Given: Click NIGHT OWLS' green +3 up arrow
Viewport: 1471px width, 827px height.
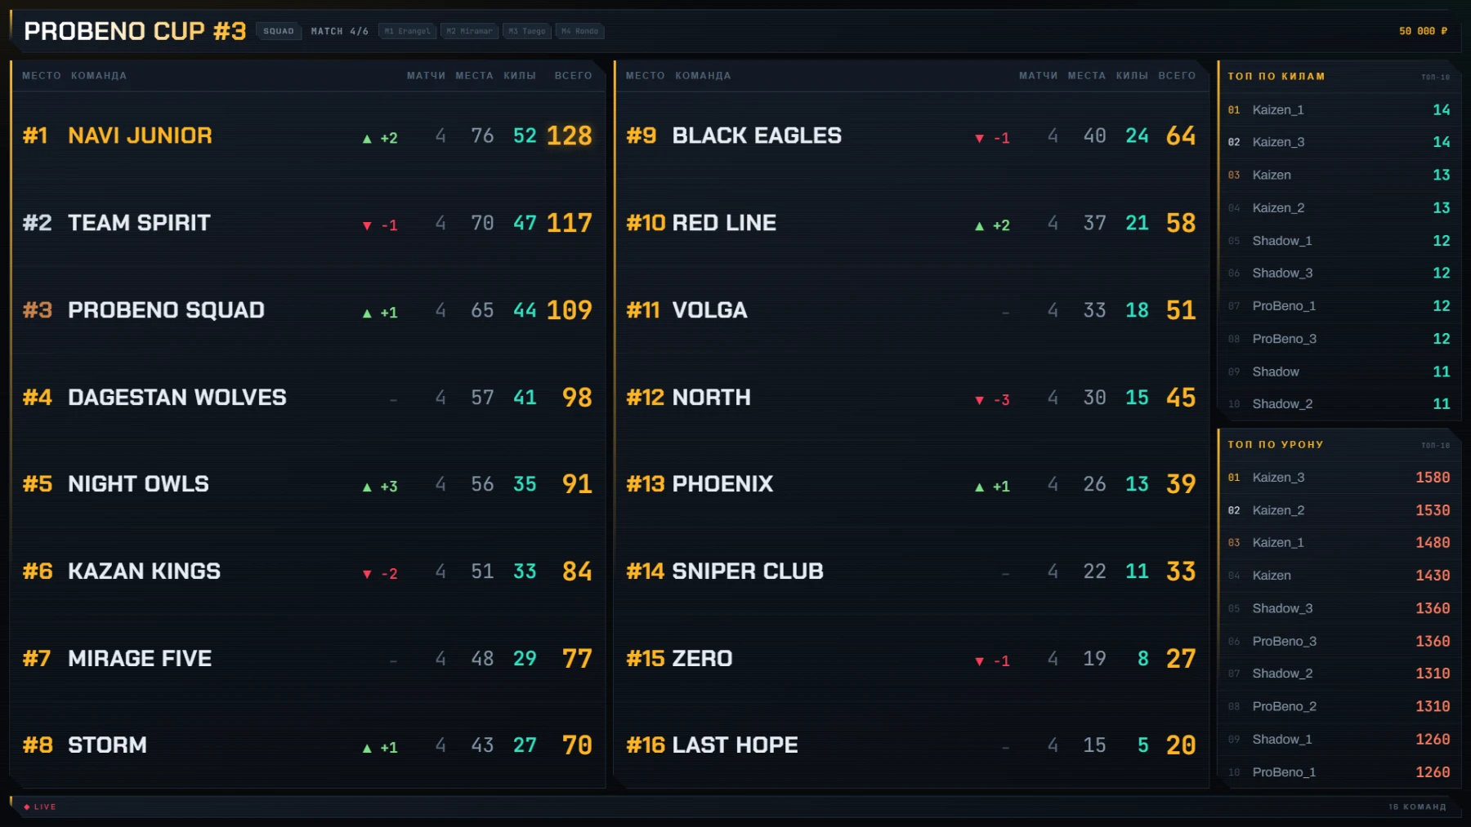Looking at the screenshot, I should [x=367, y=487].
